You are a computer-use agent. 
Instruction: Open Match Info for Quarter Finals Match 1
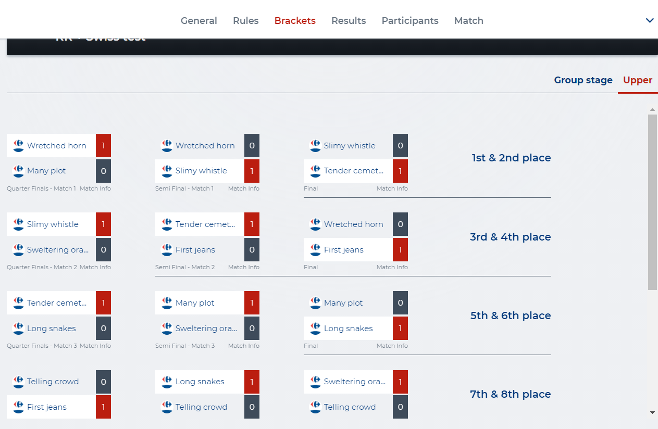[x=95, y=188]
